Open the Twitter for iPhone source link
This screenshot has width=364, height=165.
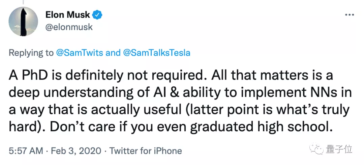pos(146,150)
